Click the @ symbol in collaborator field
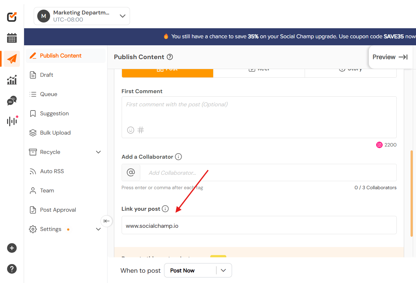This screenshot has width=416, height=283. [x=131, y=172]
